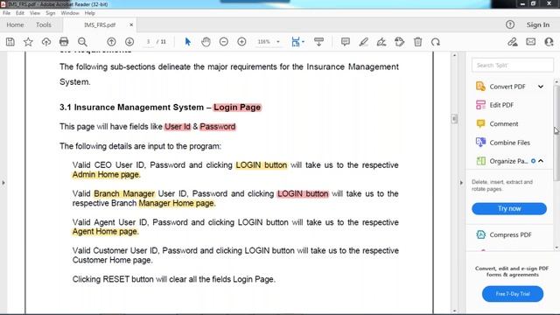Select the Highlight text pen tool
Viewport: 560px width, 315px height.
pyautogui.click(x=363, y=42)
